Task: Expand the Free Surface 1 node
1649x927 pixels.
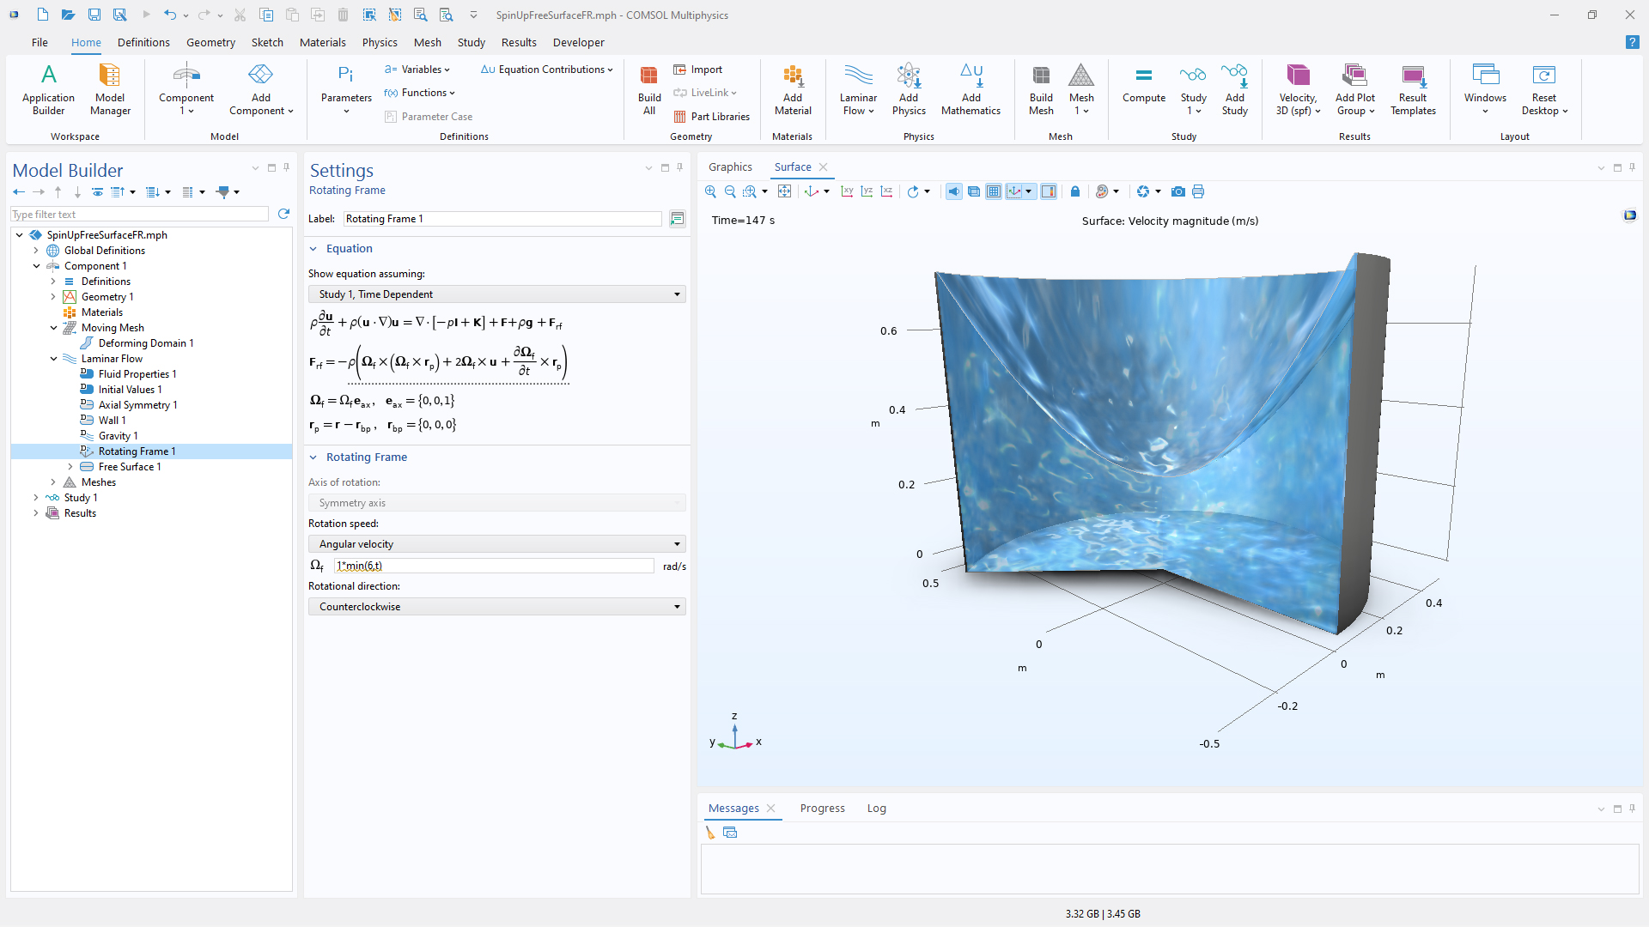Action: coord(70,467)
